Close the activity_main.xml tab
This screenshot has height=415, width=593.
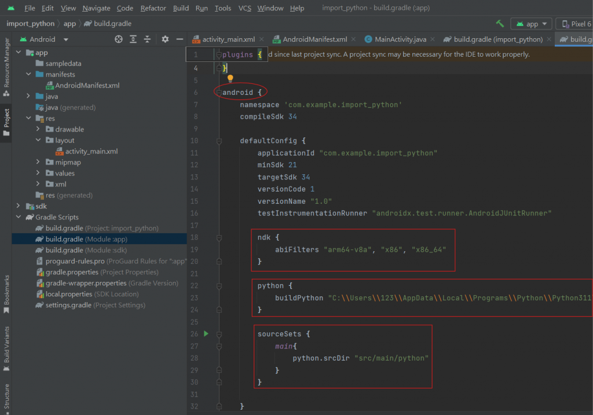pos(262,39)
